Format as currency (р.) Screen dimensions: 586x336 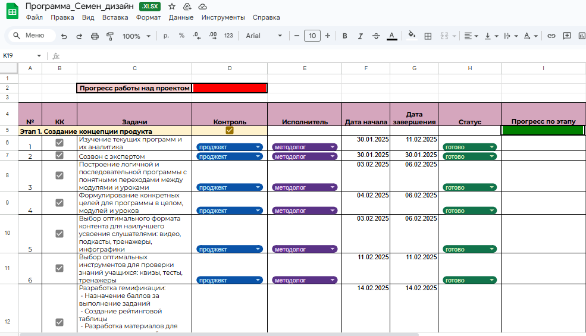(x=166, y=36)
